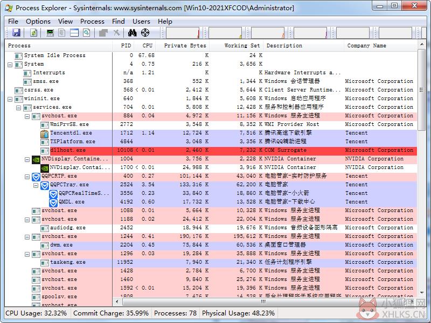
Task: Click the Properties toolbar icon
Action: click(x=103, y=33)
